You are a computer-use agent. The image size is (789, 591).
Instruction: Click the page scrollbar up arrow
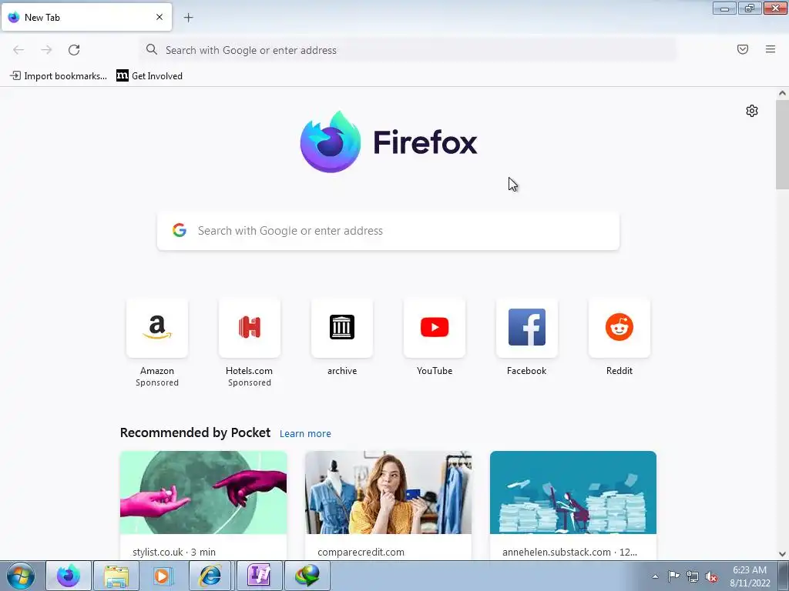[x=782, y=93]
